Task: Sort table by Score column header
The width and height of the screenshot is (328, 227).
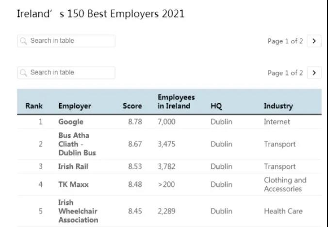Action: click(x=132, y=106)
